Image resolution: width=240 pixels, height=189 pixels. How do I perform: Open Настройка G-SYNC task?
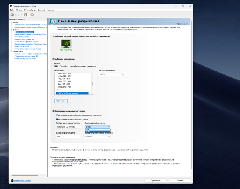coord(22,46)
